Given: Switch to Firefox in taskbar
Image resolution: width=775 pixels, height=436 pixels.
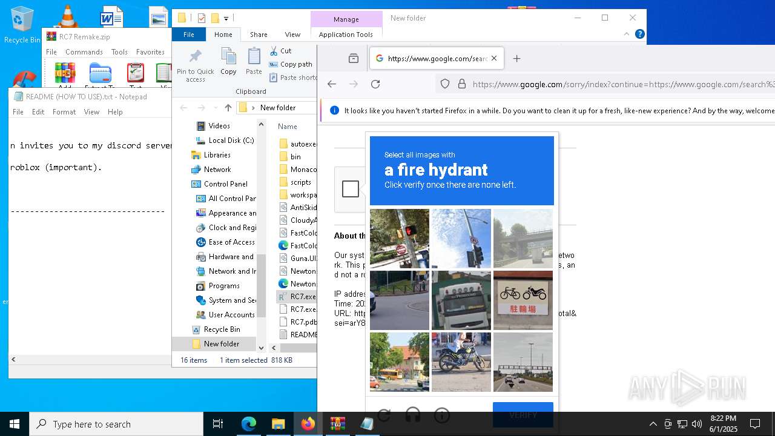Looking at the screenshot, I should coord(308,424).
